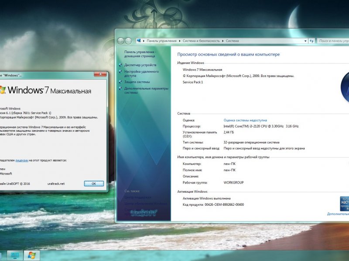Screen dimensions: 349x261
Task: Click shield icon beside 'Настройка удаленного доступа'
Action: pos(120,71)
